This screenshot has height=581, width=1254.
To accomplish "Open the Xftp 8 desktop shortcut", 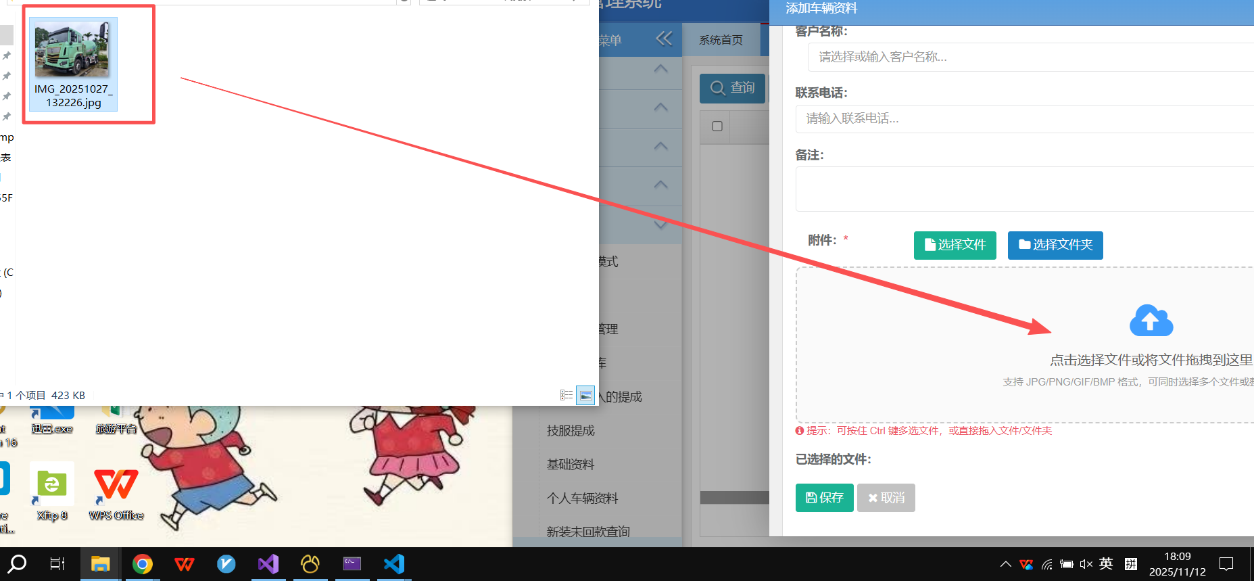I will 52,491.
